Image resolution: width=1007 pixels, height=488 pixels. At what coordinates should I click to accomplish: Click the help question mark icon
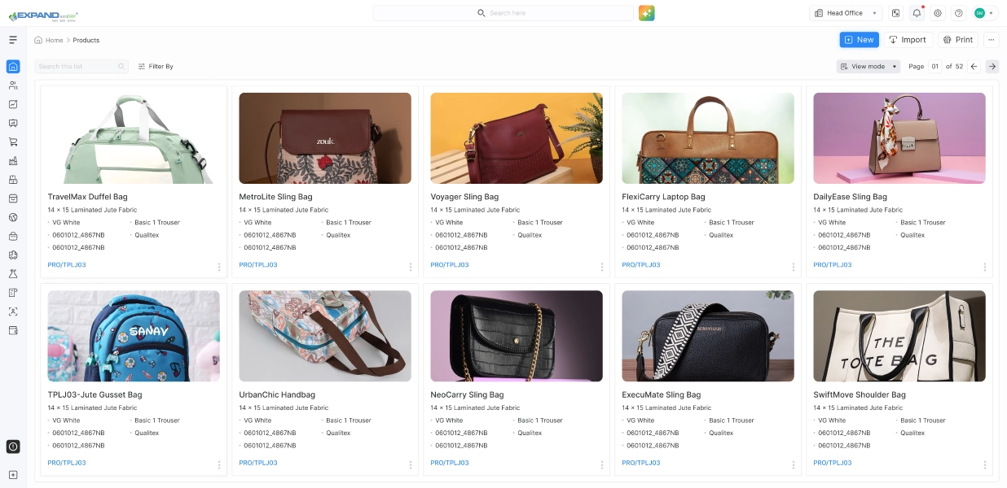tap(959, 13)
